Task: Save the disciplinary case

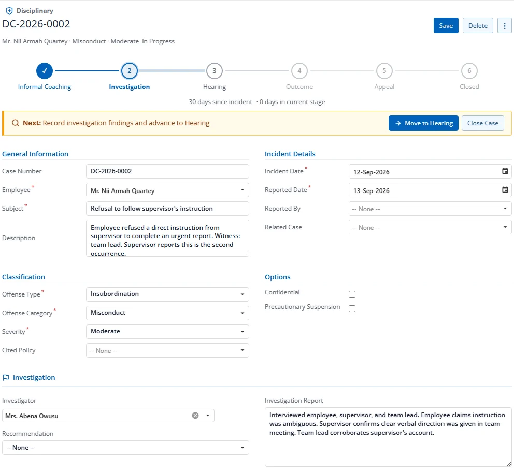Action: (446, 25)
